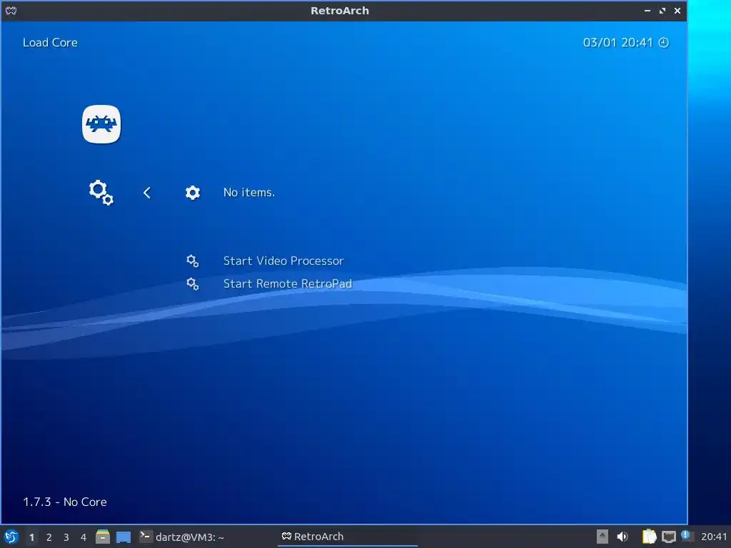Click the show desktop icon in taskbar

123,537
